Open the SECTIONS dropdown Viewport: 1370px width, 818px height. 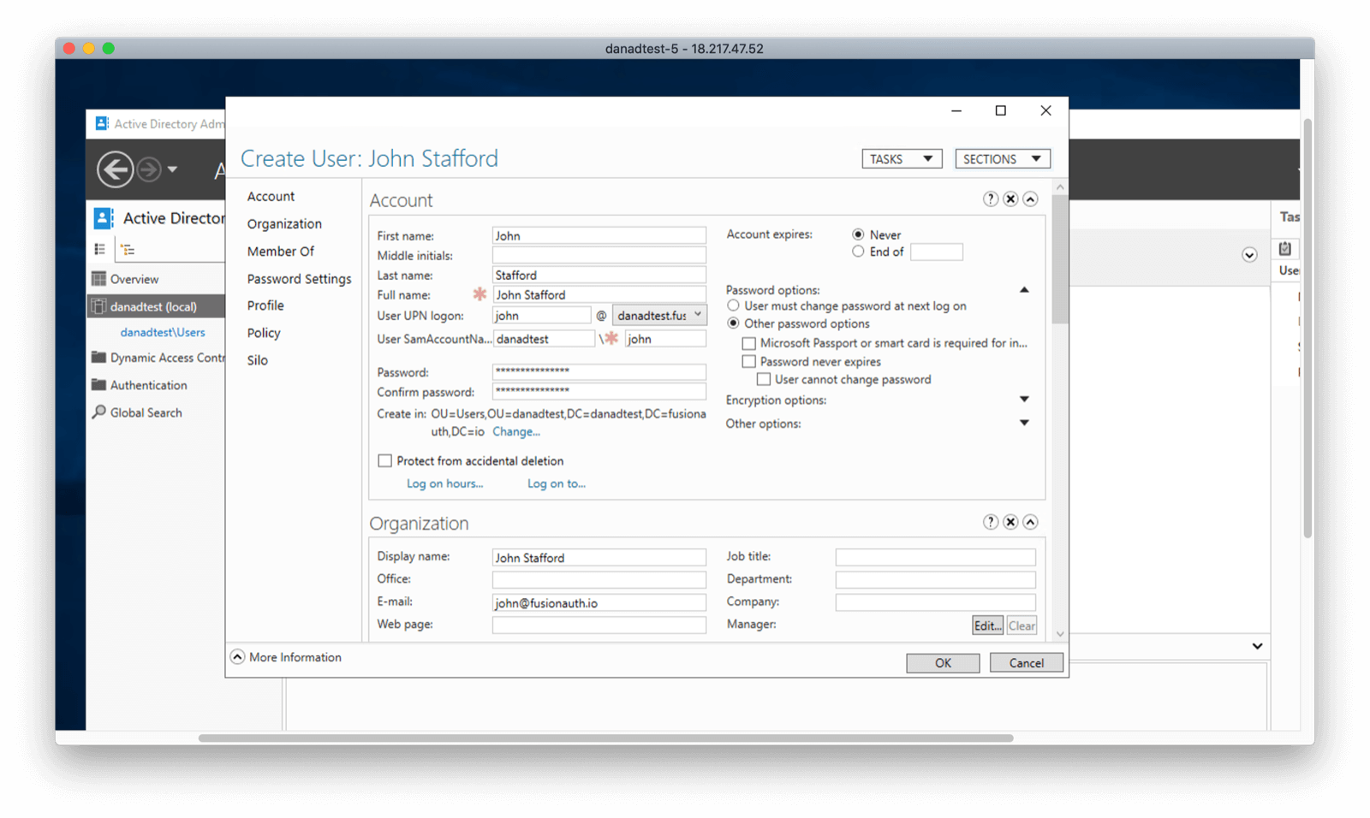1002,159
